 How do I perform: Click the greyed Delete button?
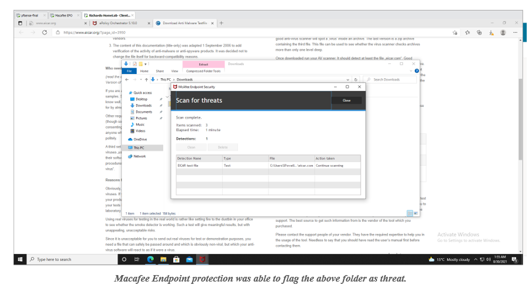tap(223, 147)
